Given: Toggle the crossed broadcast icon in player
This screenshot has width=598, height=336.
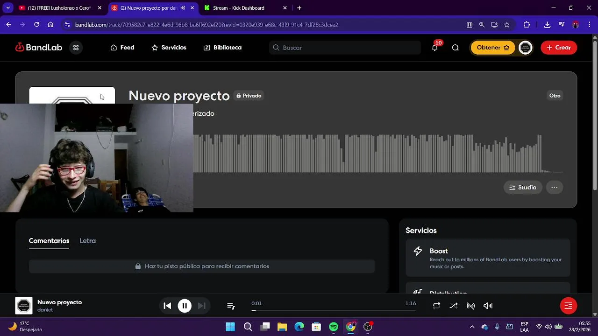Looking at the screenshot, I should pos(471,306).
